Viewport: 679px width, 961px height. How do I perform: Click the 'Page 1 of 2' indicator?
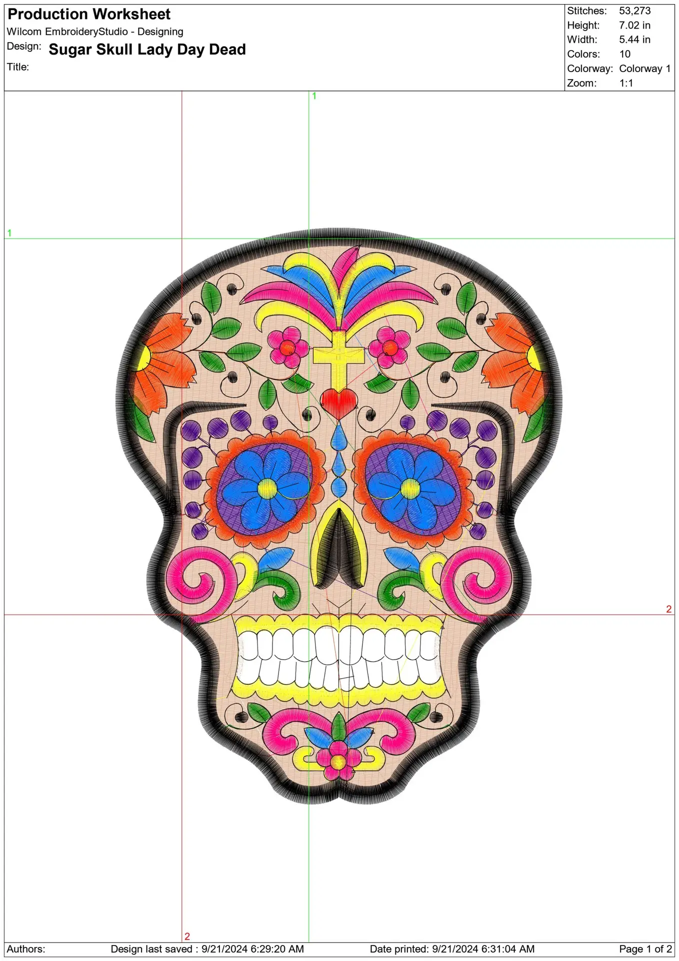(645, 949)
